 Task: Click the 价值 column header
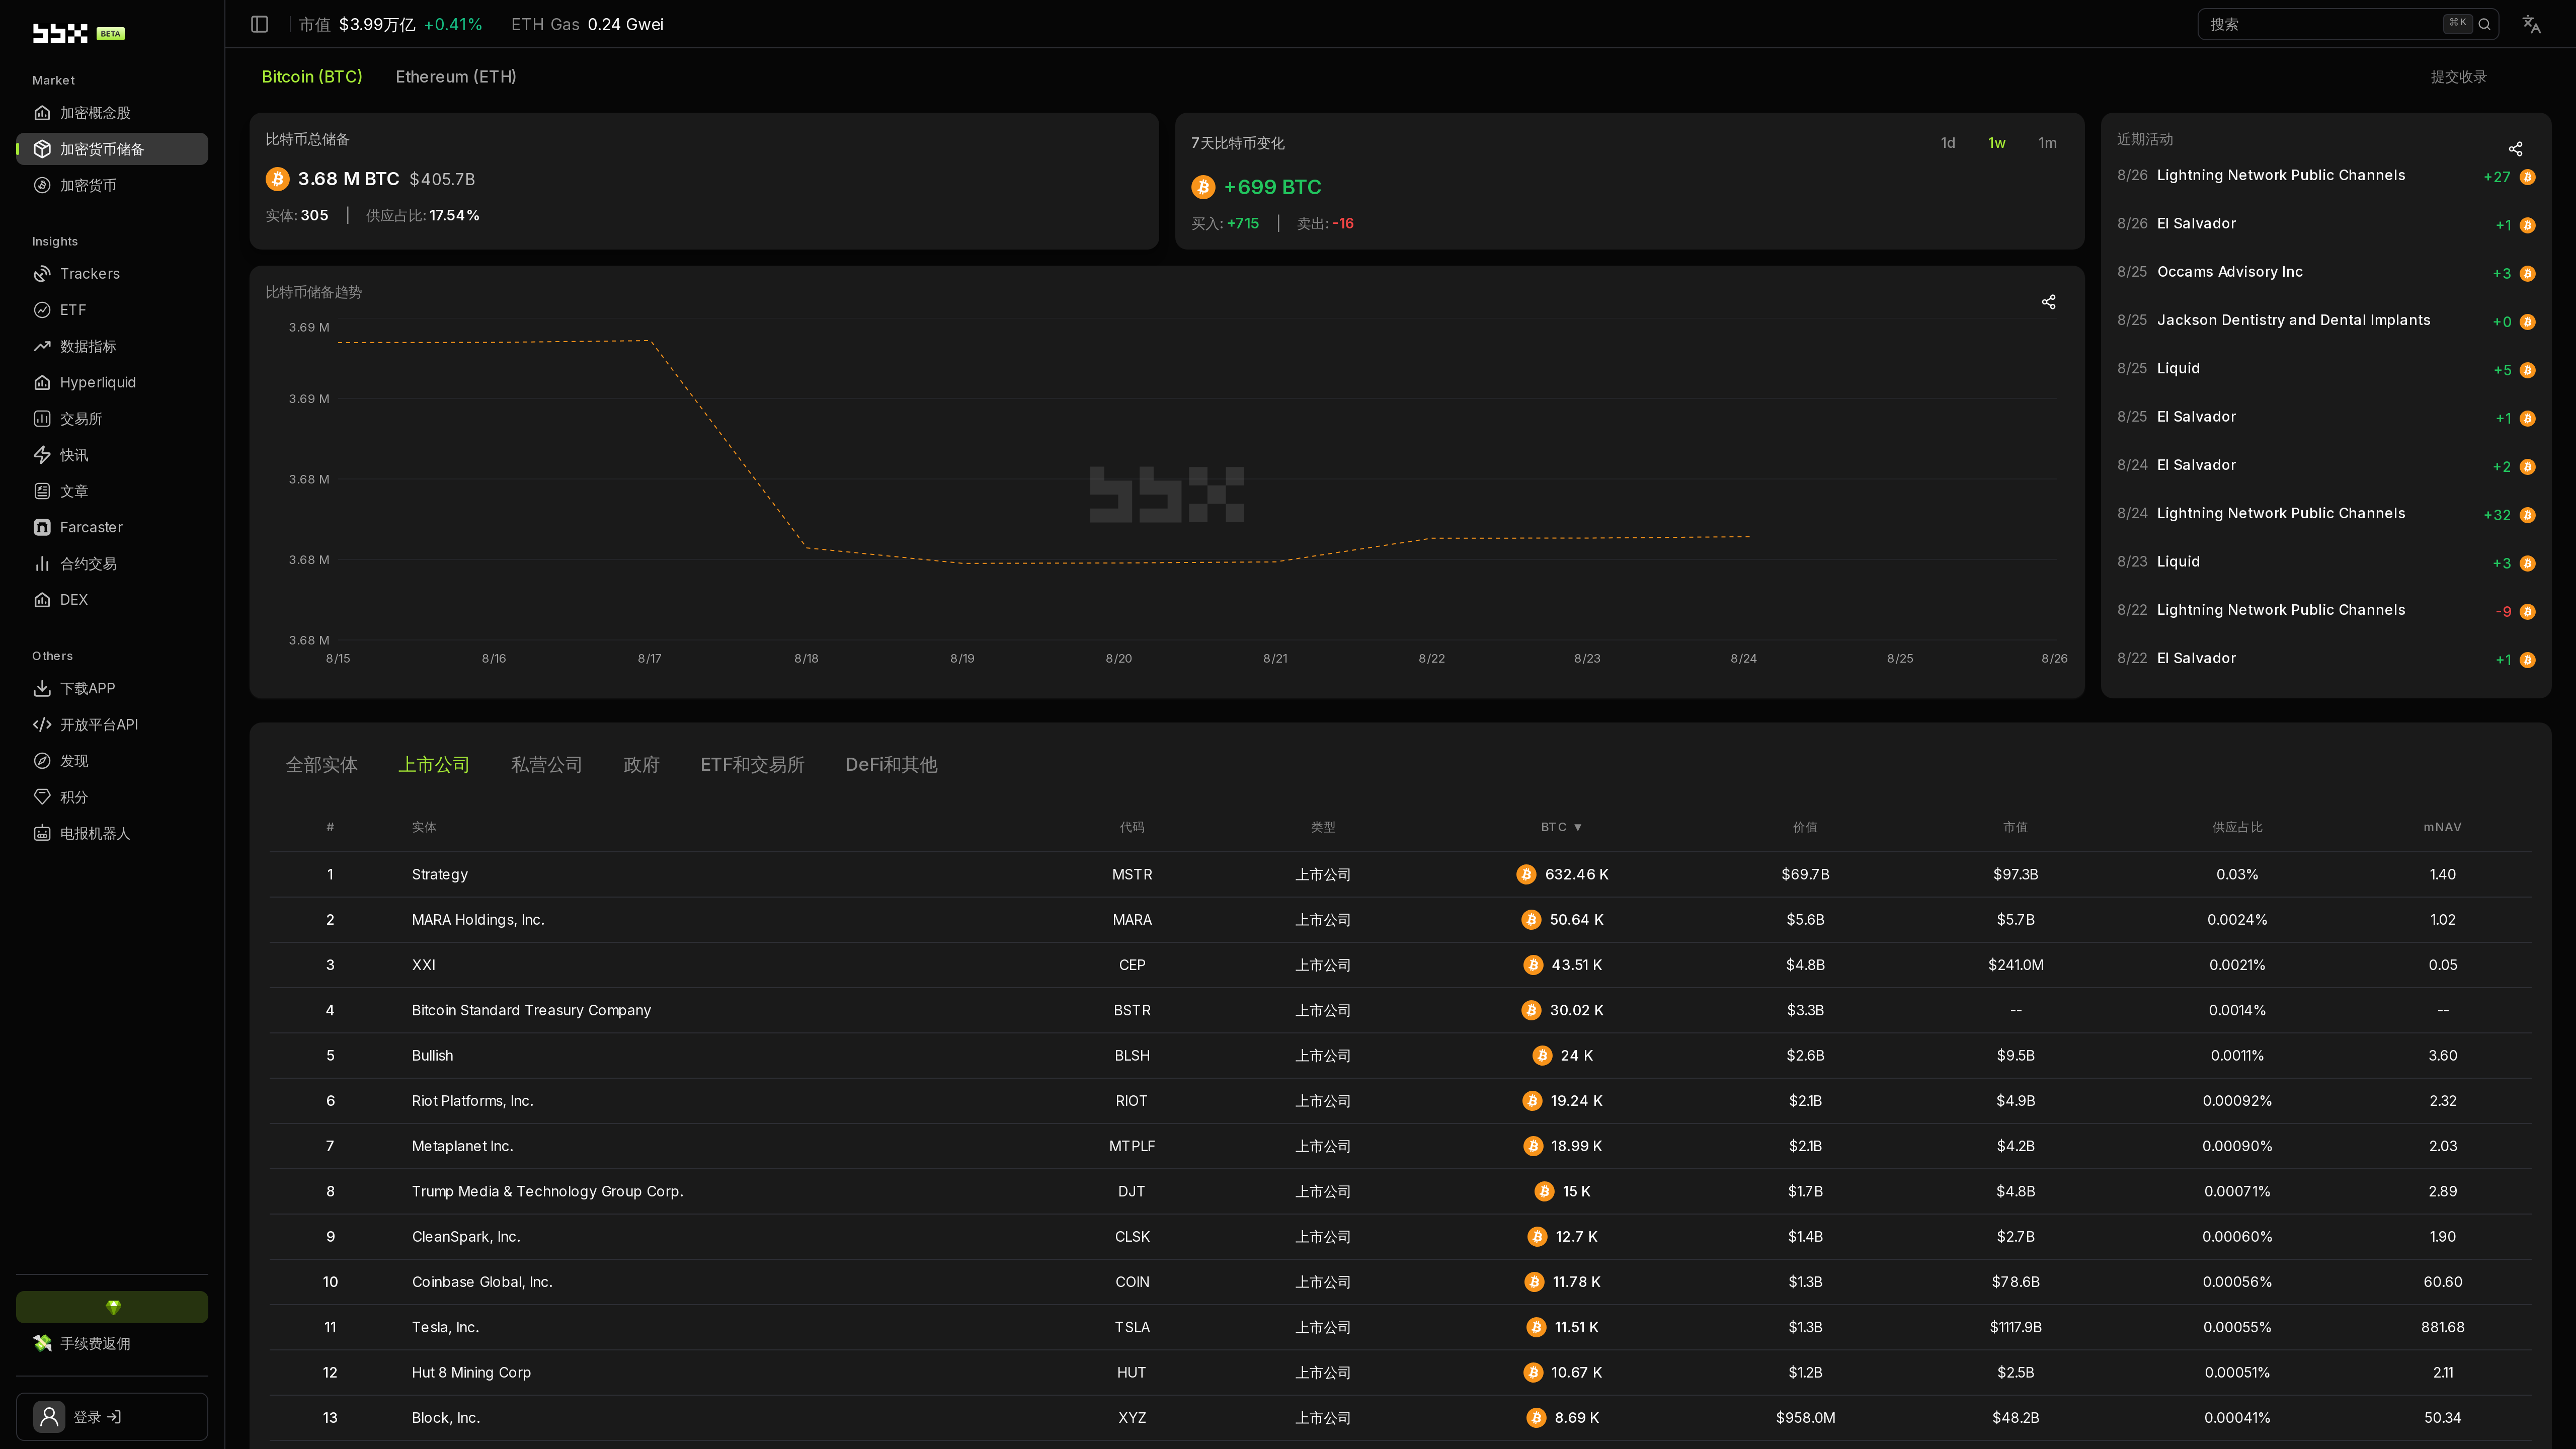click(x=1805, y=827)
